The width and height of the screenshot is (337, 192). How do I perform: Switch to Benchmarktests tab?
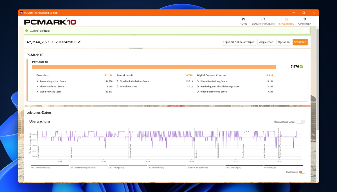point(263,21)
